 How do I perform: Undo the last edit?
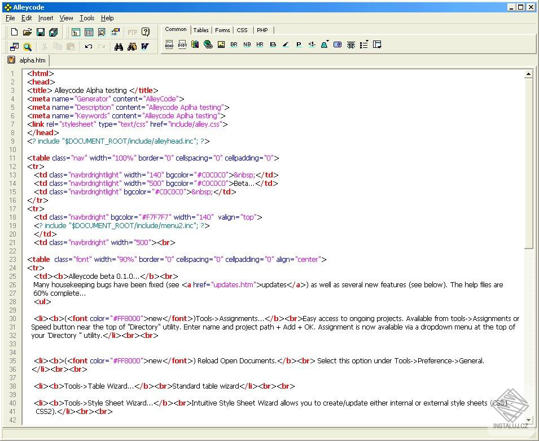pos(89,46)
